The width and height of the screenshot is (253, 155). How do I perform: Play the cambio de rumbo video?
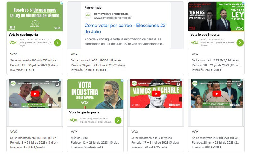(x=217, y=94)
